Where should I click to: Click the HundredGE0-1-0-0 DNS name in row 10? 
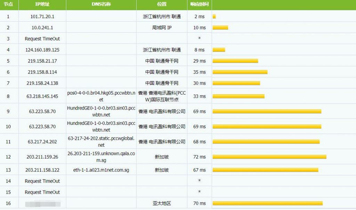pyautogui.click(x=101, y=127)
